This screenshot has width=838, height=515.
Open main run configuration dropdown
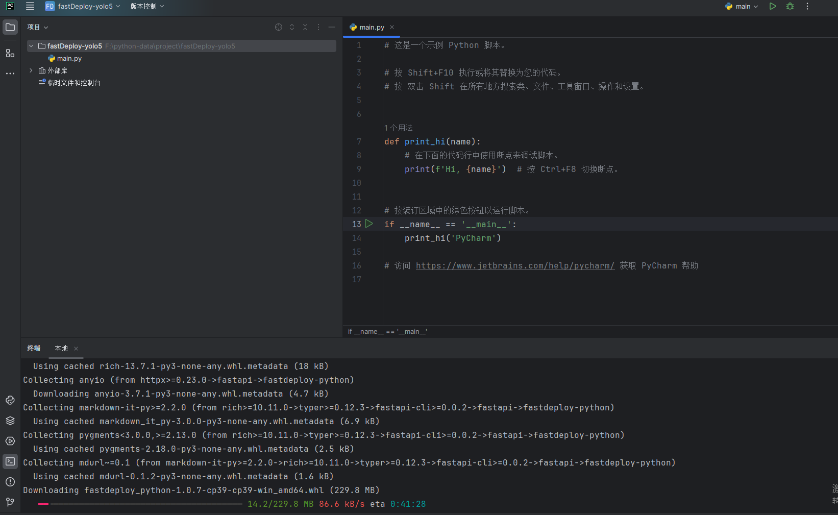click(x=742, y=7)
